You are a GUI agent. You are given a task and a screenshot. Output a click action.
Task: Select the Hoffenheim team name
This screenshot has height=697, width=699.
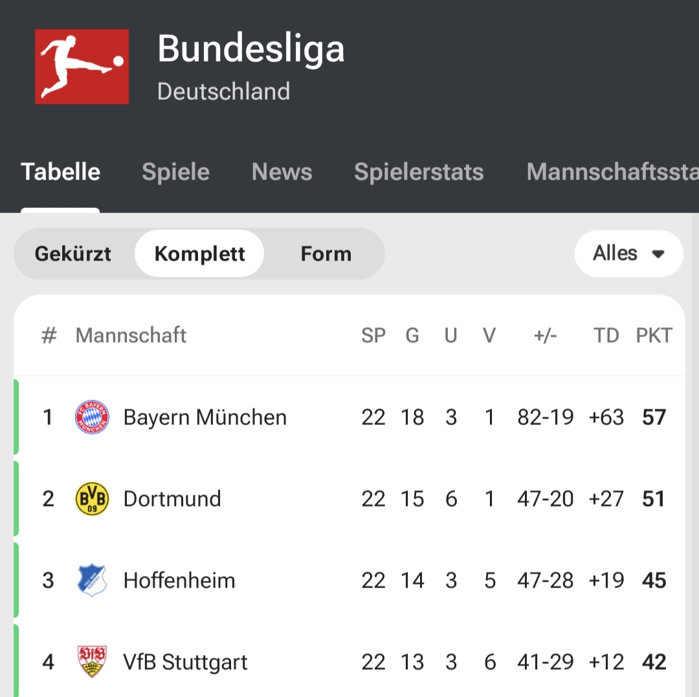179,580
